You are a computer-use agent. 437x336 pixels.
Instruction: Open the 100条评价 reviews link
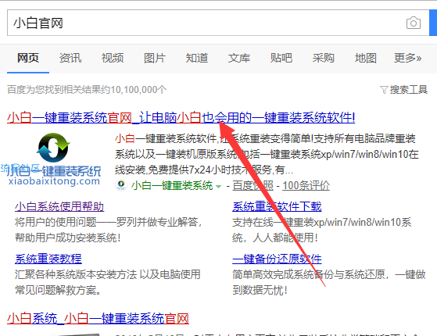coord(306,185)
